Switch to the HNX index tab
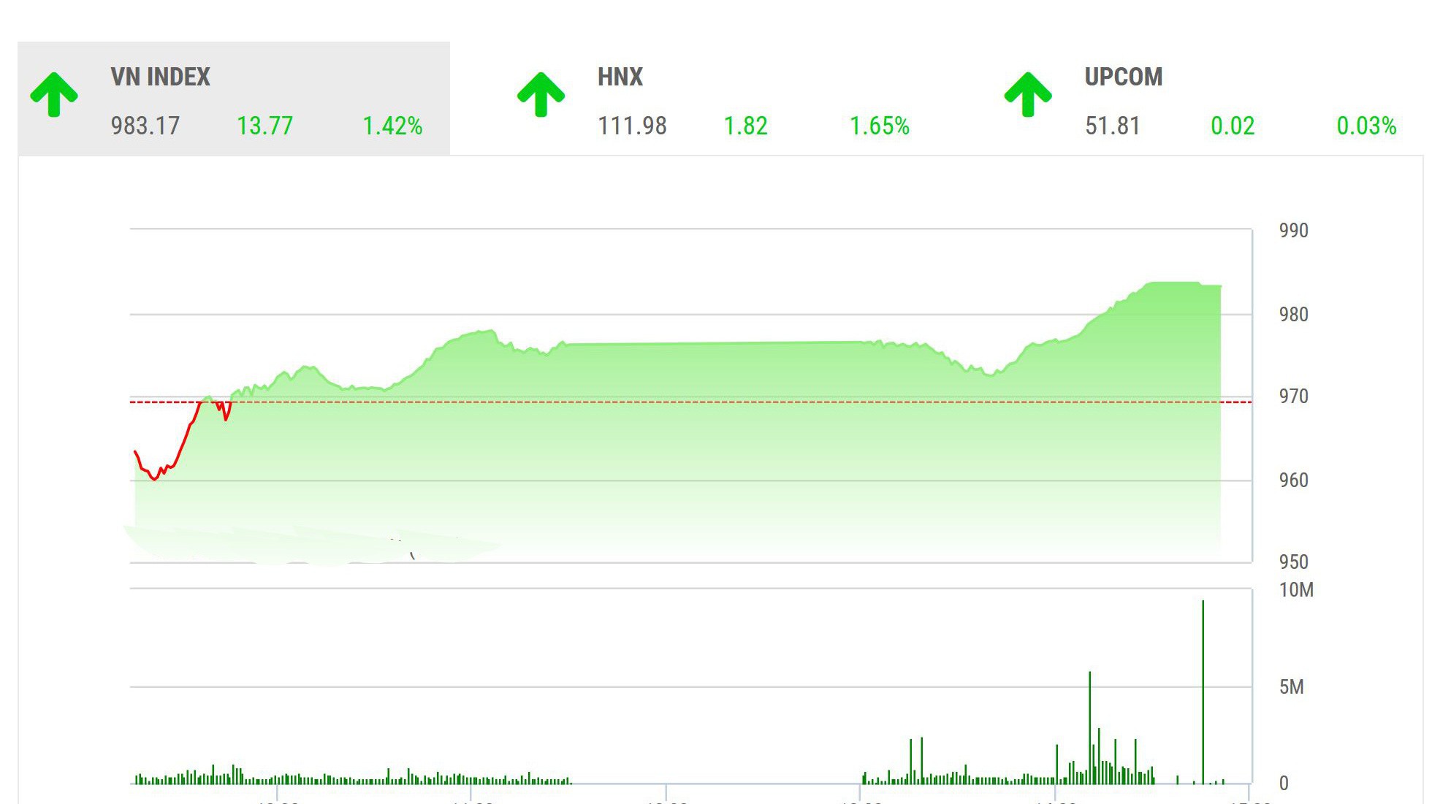This screenshot has height=804, width=1432. (620, 77)
